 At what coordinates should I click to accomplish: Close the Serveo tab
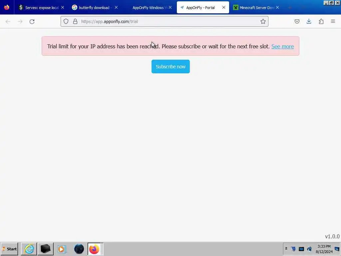point(63,7)
